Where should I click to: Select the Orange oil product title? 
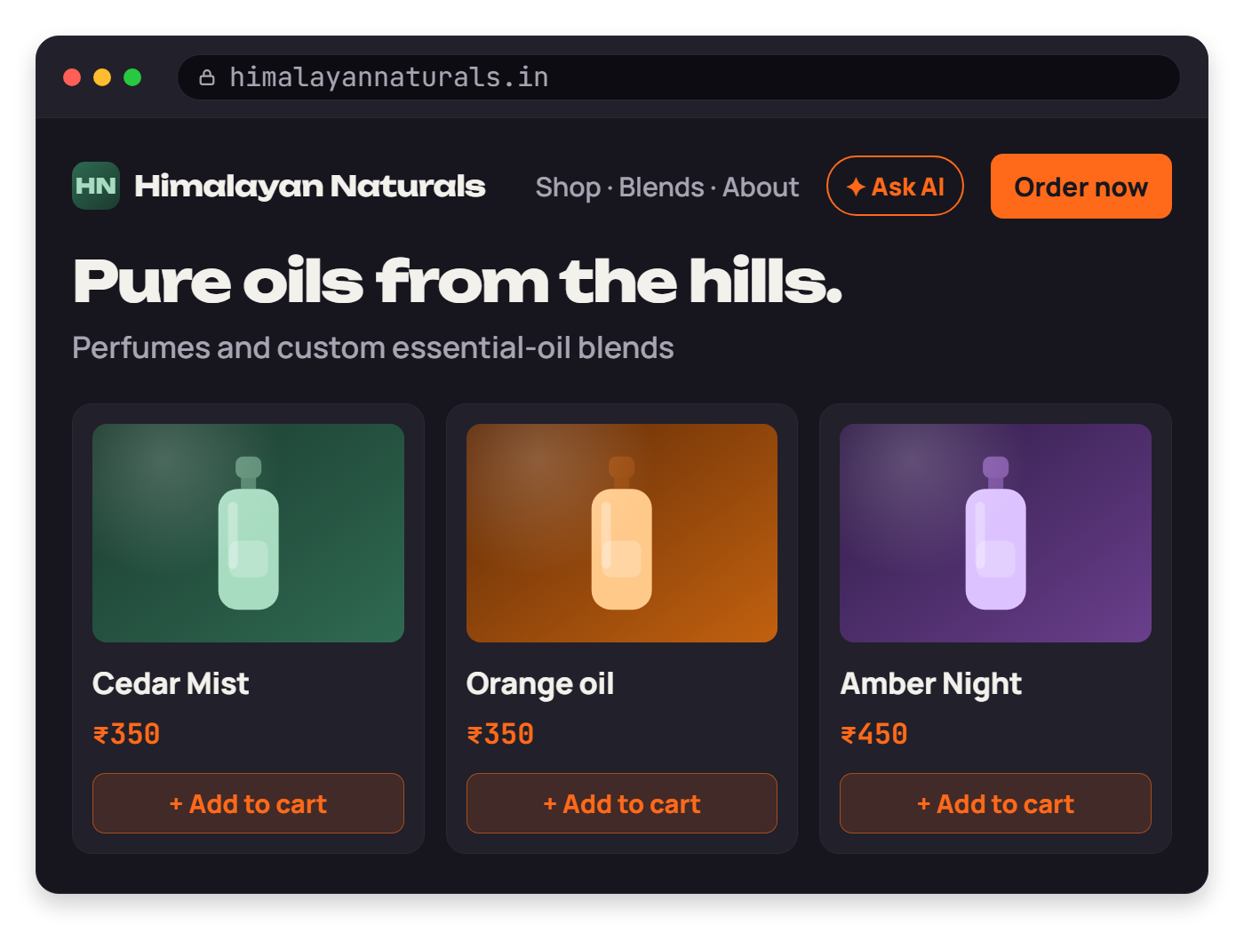(x=540, y=684)
